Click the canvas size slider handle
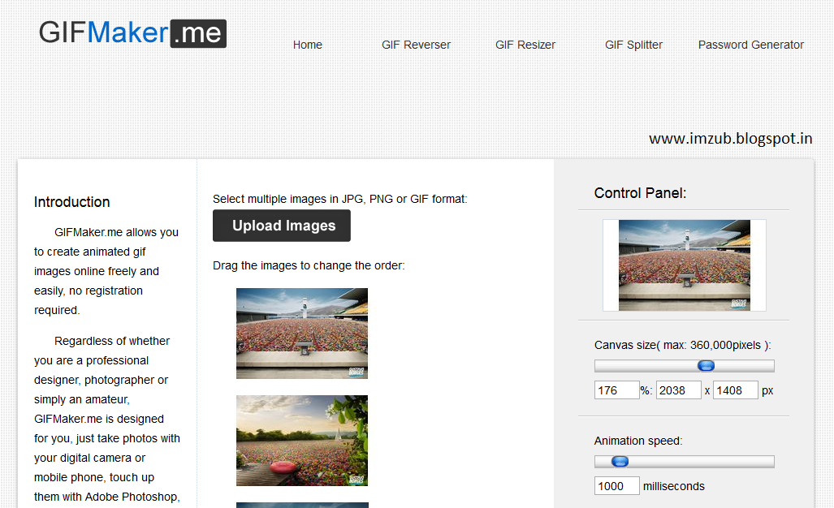 (706, 365)
